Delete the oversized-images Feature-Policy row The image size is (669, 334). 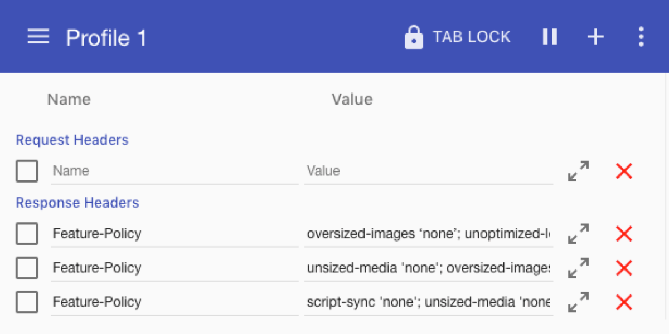tap(624, 234)
